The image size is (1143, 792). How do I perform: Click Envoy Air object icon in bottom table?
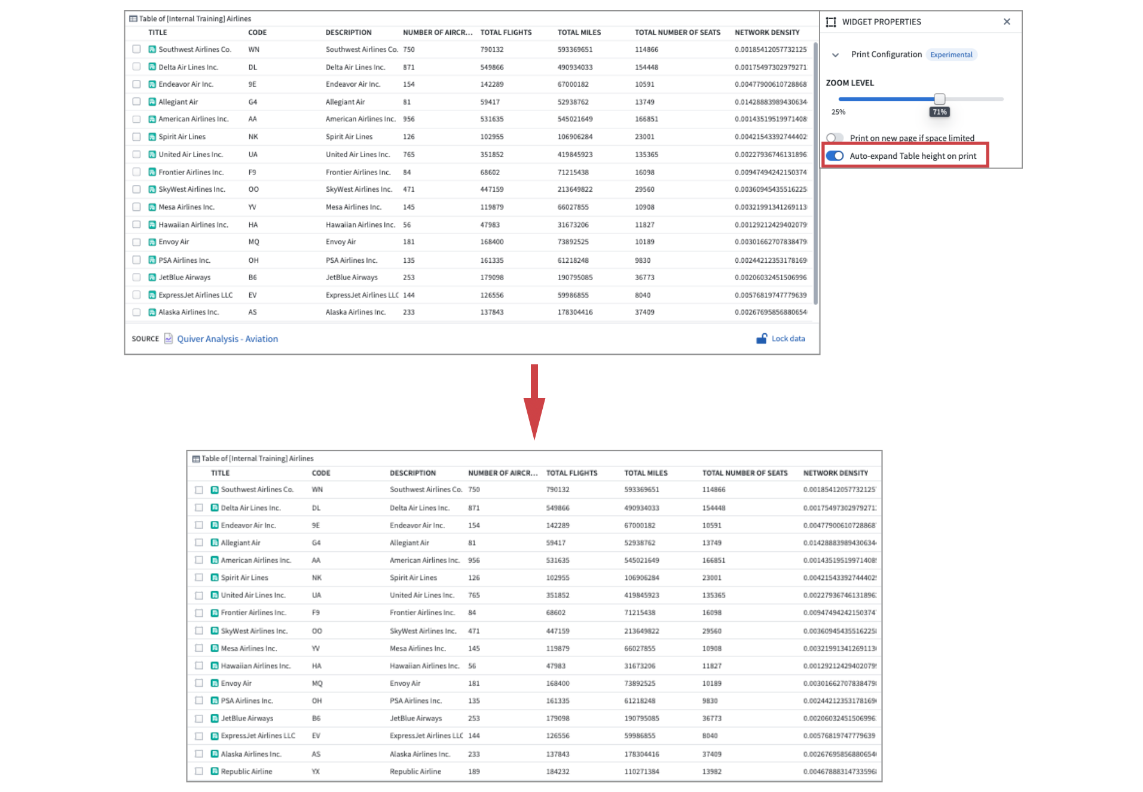tap(215, 683)
